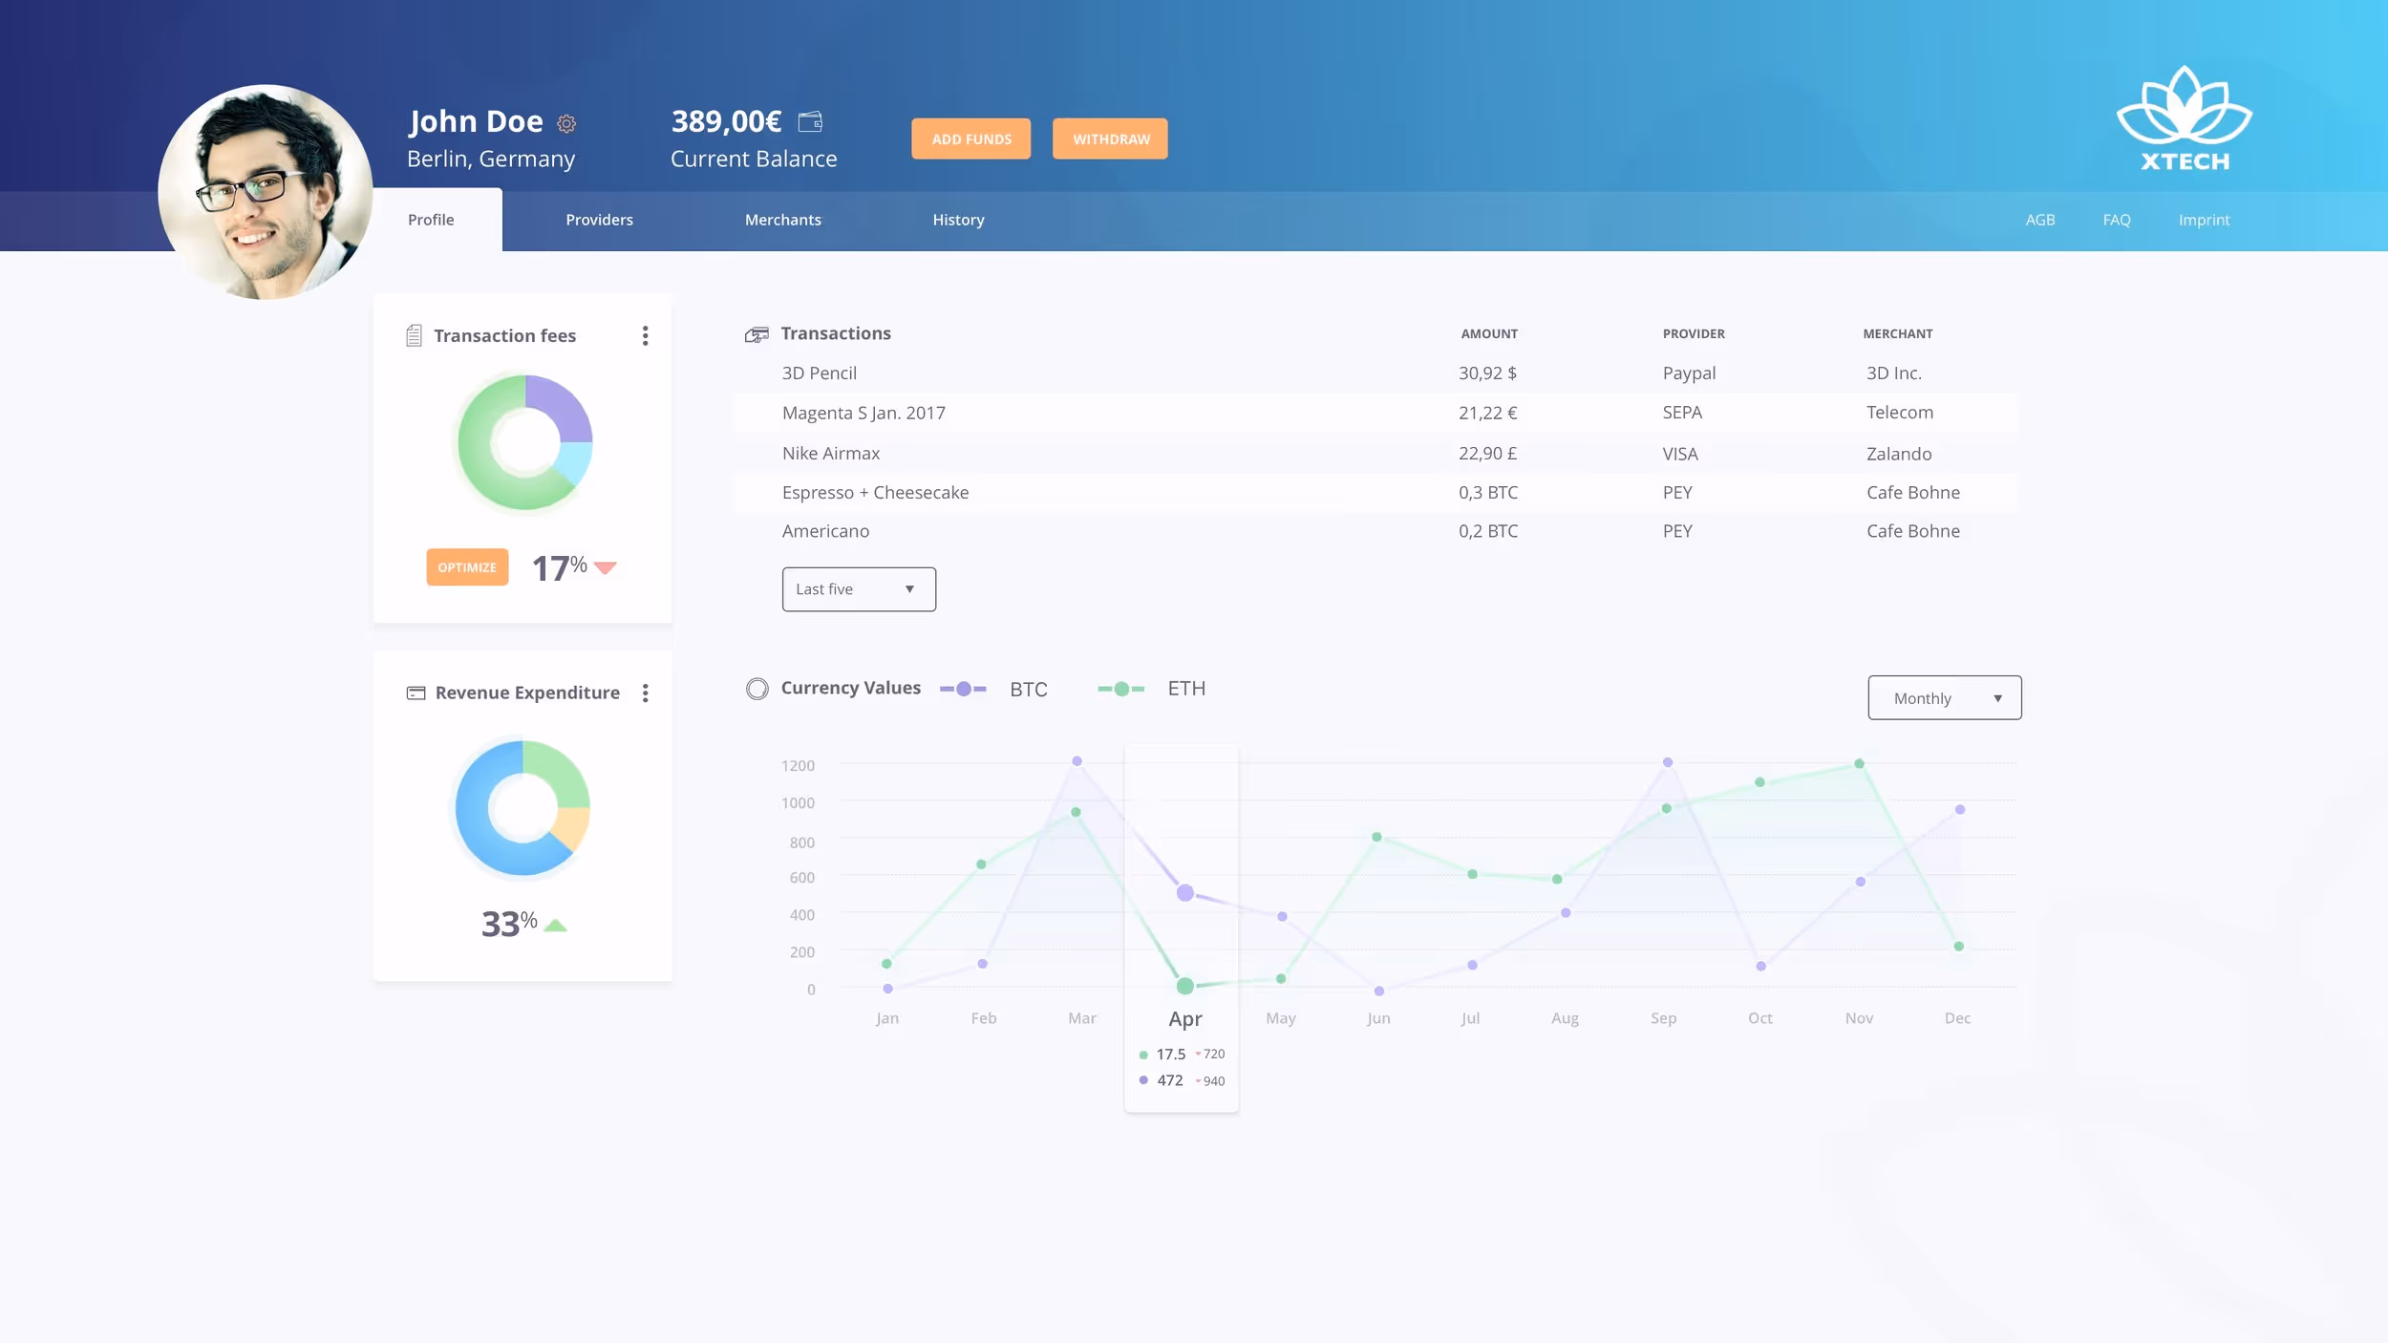The height and width of the screenshot is (1343, 2388).
Task: Open the Transaction fees three-dot menu
Action: point(646,335)
